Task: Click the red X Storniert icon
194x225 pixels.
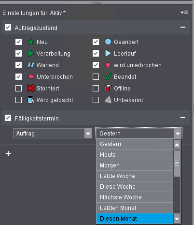Action: click(x=31, y=88)
